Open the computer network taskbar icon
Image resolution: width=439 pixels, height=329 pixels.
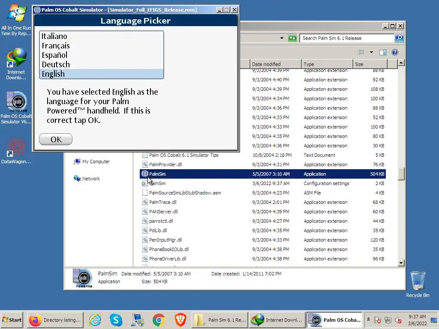[x=138, y=320]
